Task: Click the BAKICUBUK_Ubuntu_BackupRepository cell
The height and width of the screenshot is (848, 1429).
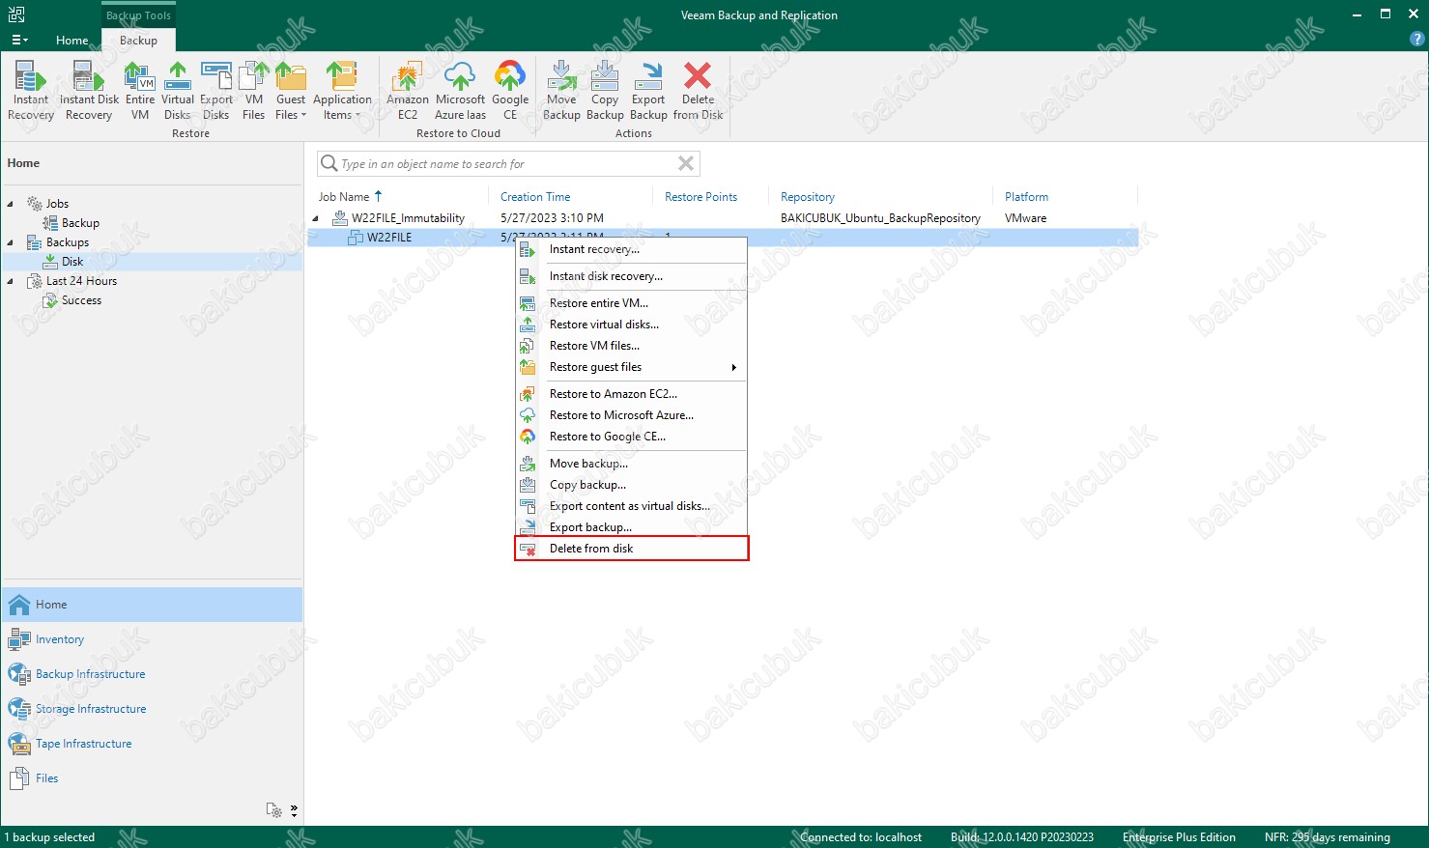Action: [880, 218]
